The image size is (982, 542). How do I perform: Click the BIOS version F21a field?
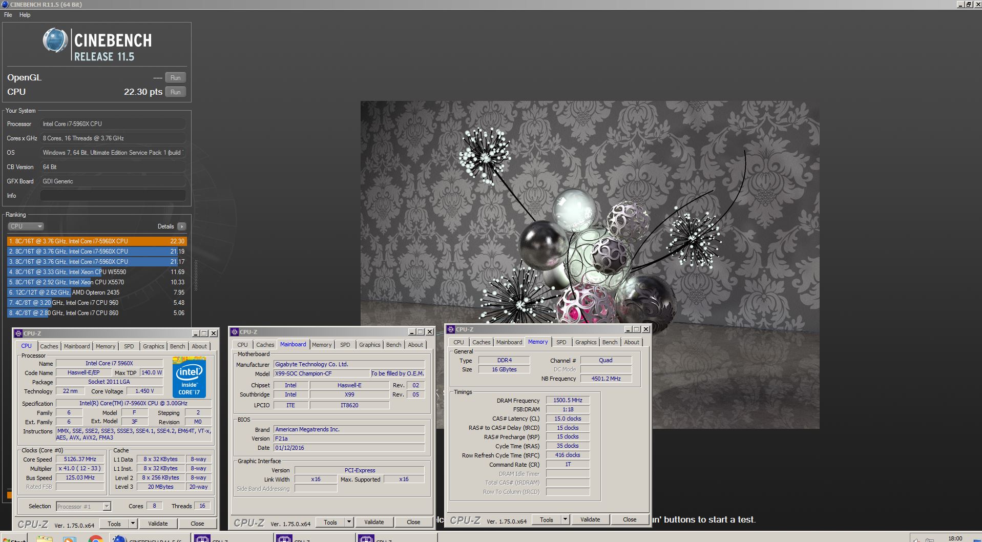click(x=349, y=439)
